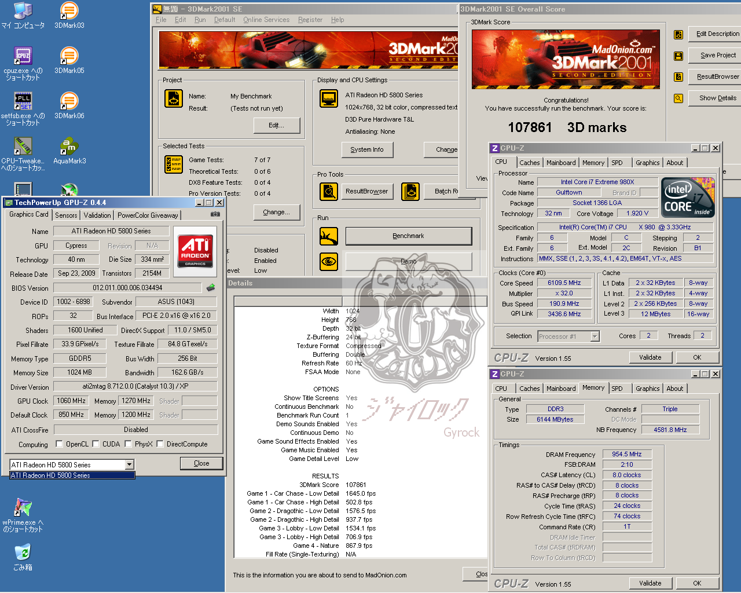Click the 107861 3D marks score text
The height and width of the screenshot is (593, 741).
click(x=567, y=127)
